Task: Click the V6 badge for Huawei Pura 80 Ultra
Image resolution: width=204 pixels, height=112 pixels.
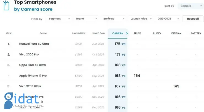Action: (x=124, y=44)
